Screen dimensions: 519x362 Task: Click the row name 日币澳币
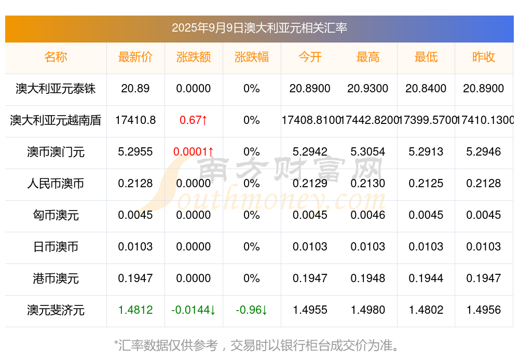coord(56,247)
